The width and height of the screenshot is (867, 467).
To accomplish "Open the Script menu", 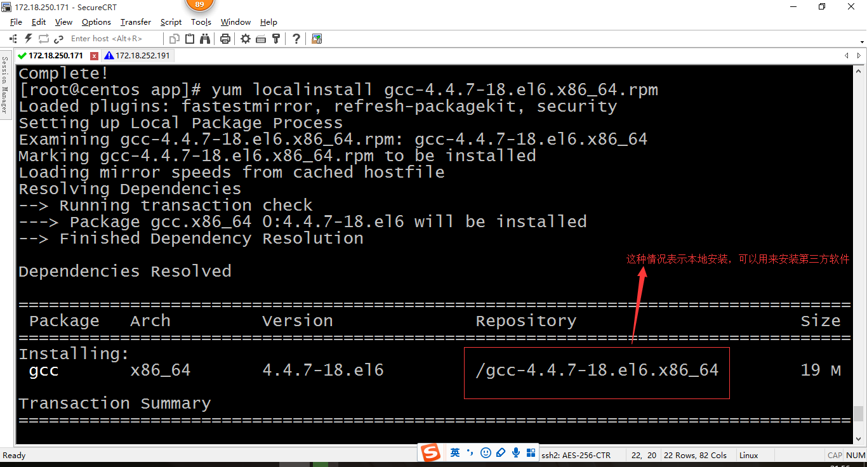I will [x=171, y=22].
